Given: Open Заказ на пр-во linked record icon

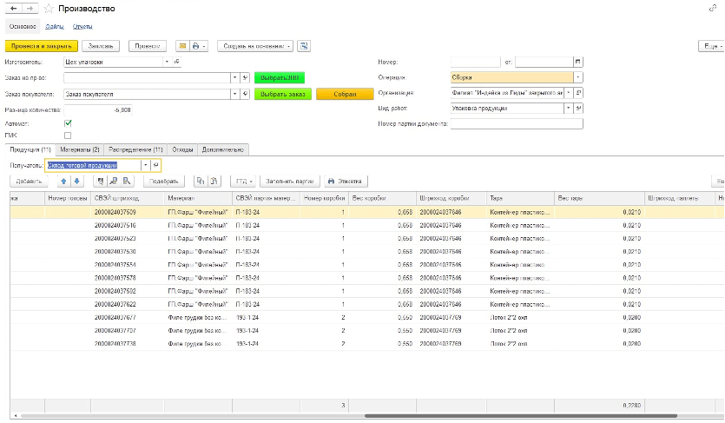Looking at the screenshot, I should click(246, 78).
